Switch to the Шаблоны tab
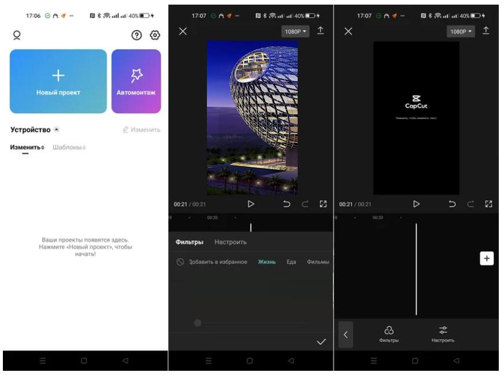 (69, 147)
